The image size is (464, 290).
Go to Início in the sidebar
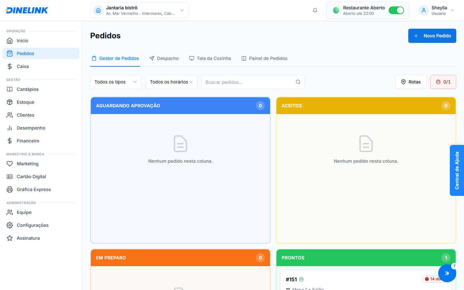(41, 41)
